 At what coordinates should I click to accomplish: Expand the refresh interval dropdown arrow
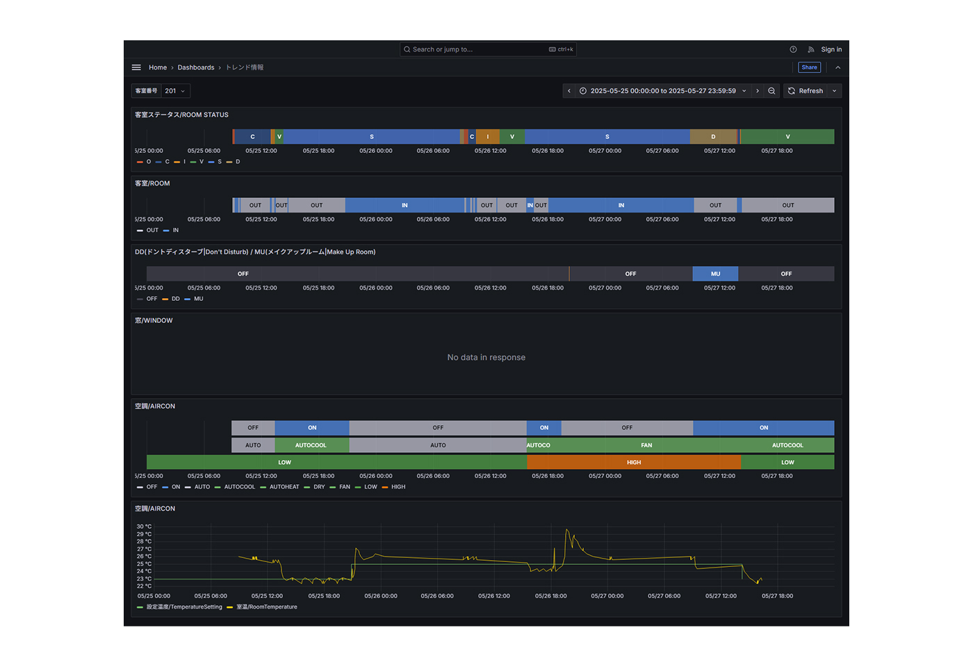click(834, 91)
